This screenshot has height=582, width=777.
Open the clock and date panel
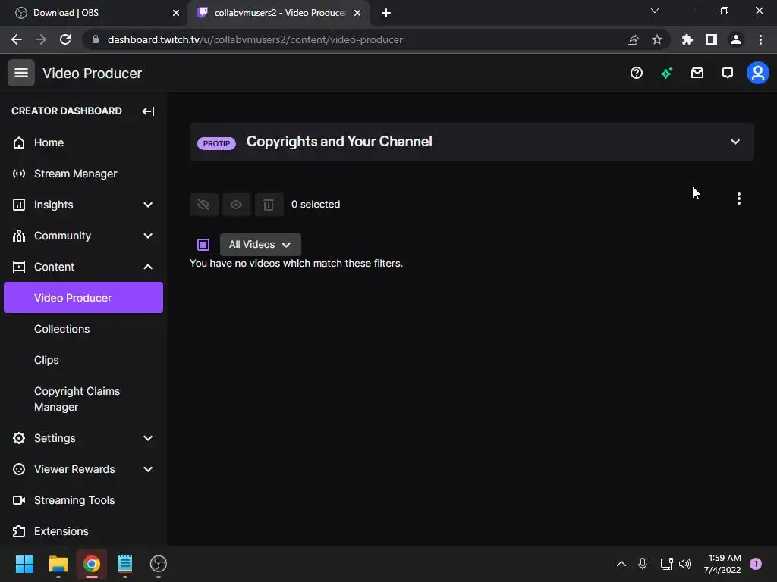point(722,564)
